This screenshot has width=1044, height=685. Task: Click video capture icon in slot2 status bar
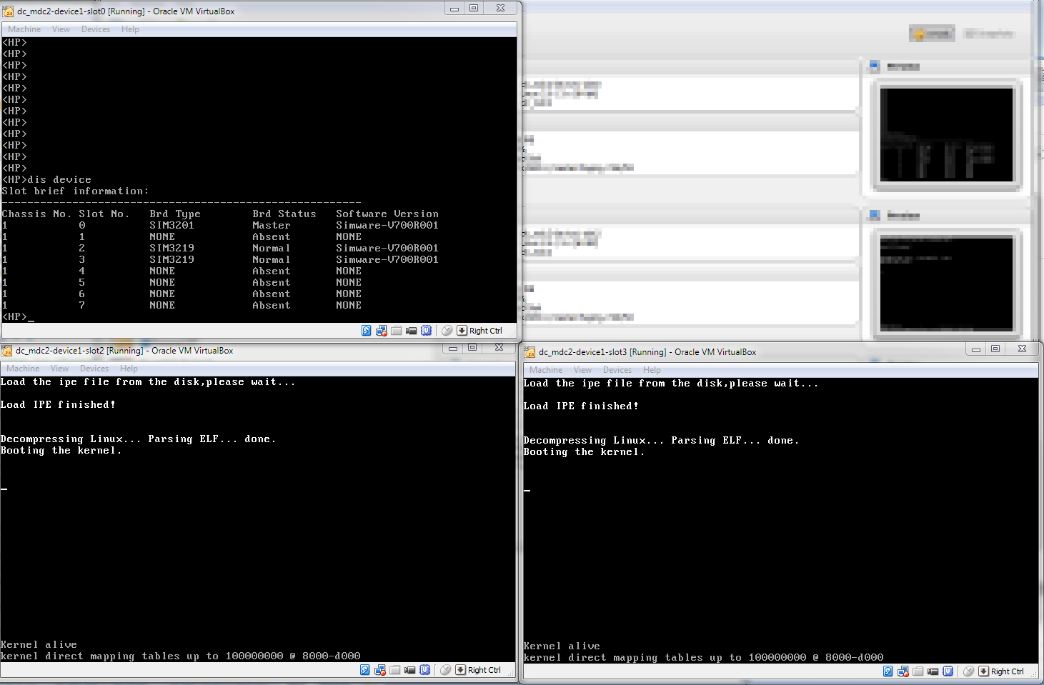(410, 670)
